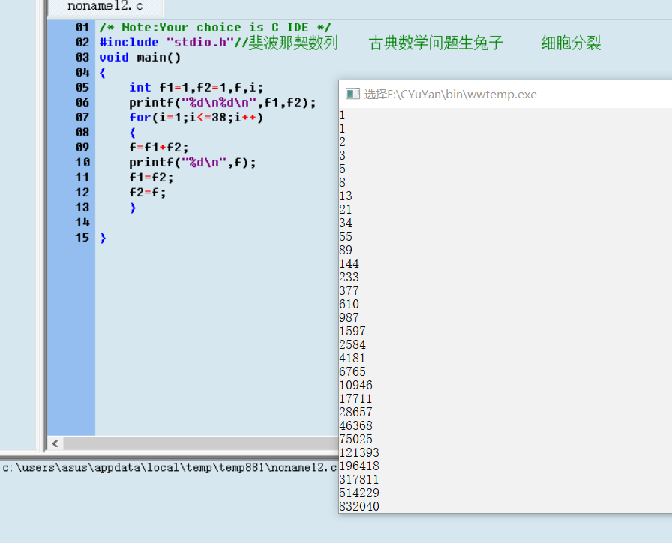Click the closing brace on line 13
The height and width of the screenshot is (543, 672).
133,208
